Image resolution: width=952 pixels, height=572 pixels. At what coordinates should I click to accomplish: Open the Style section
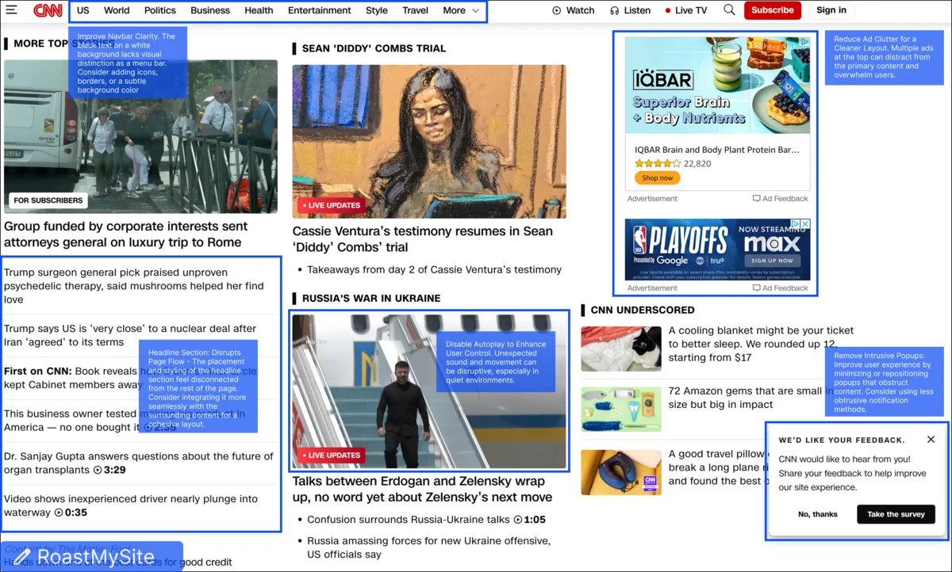(x=377, y=10)
